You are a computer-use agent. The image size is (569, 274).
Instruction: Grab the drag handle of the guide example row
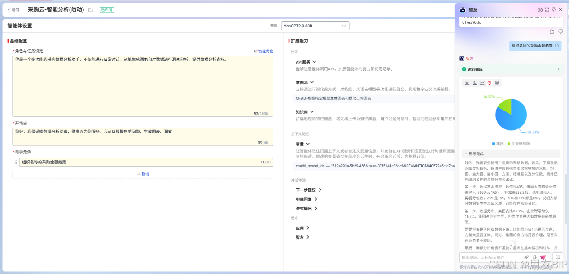click(x=16, y=162)
